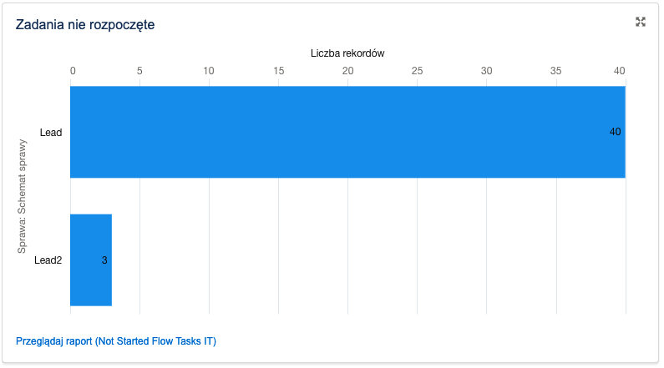This screenshot has width=664, height=368.
Task: Click the Lead2 category label
Action: pyautogui.click(x=48, y=260)
